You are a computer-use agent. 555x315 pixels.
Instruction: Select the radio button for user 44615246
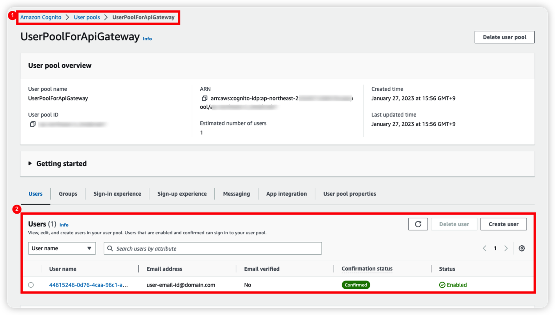click(31, 285)
